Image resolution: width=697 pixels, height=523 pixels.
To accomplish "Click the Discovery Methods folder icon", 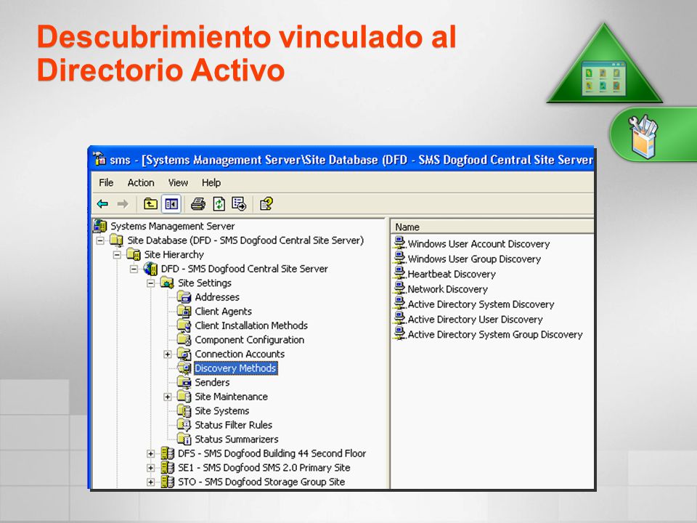I will [x=184, y=368].
